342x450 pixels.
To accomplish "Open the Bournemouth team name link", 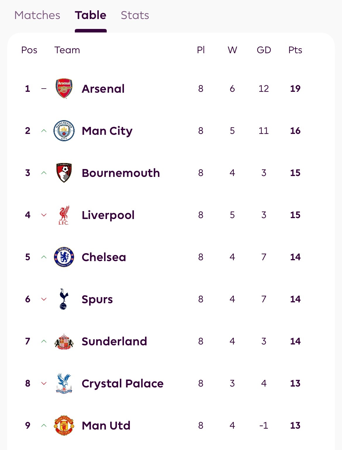I will [121, 173].
